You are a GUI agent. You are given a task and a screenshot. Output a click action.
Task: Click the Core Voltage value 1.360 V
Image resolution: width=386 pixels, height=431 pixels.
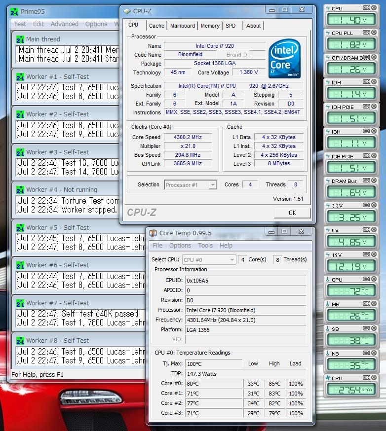coord(248,72)
